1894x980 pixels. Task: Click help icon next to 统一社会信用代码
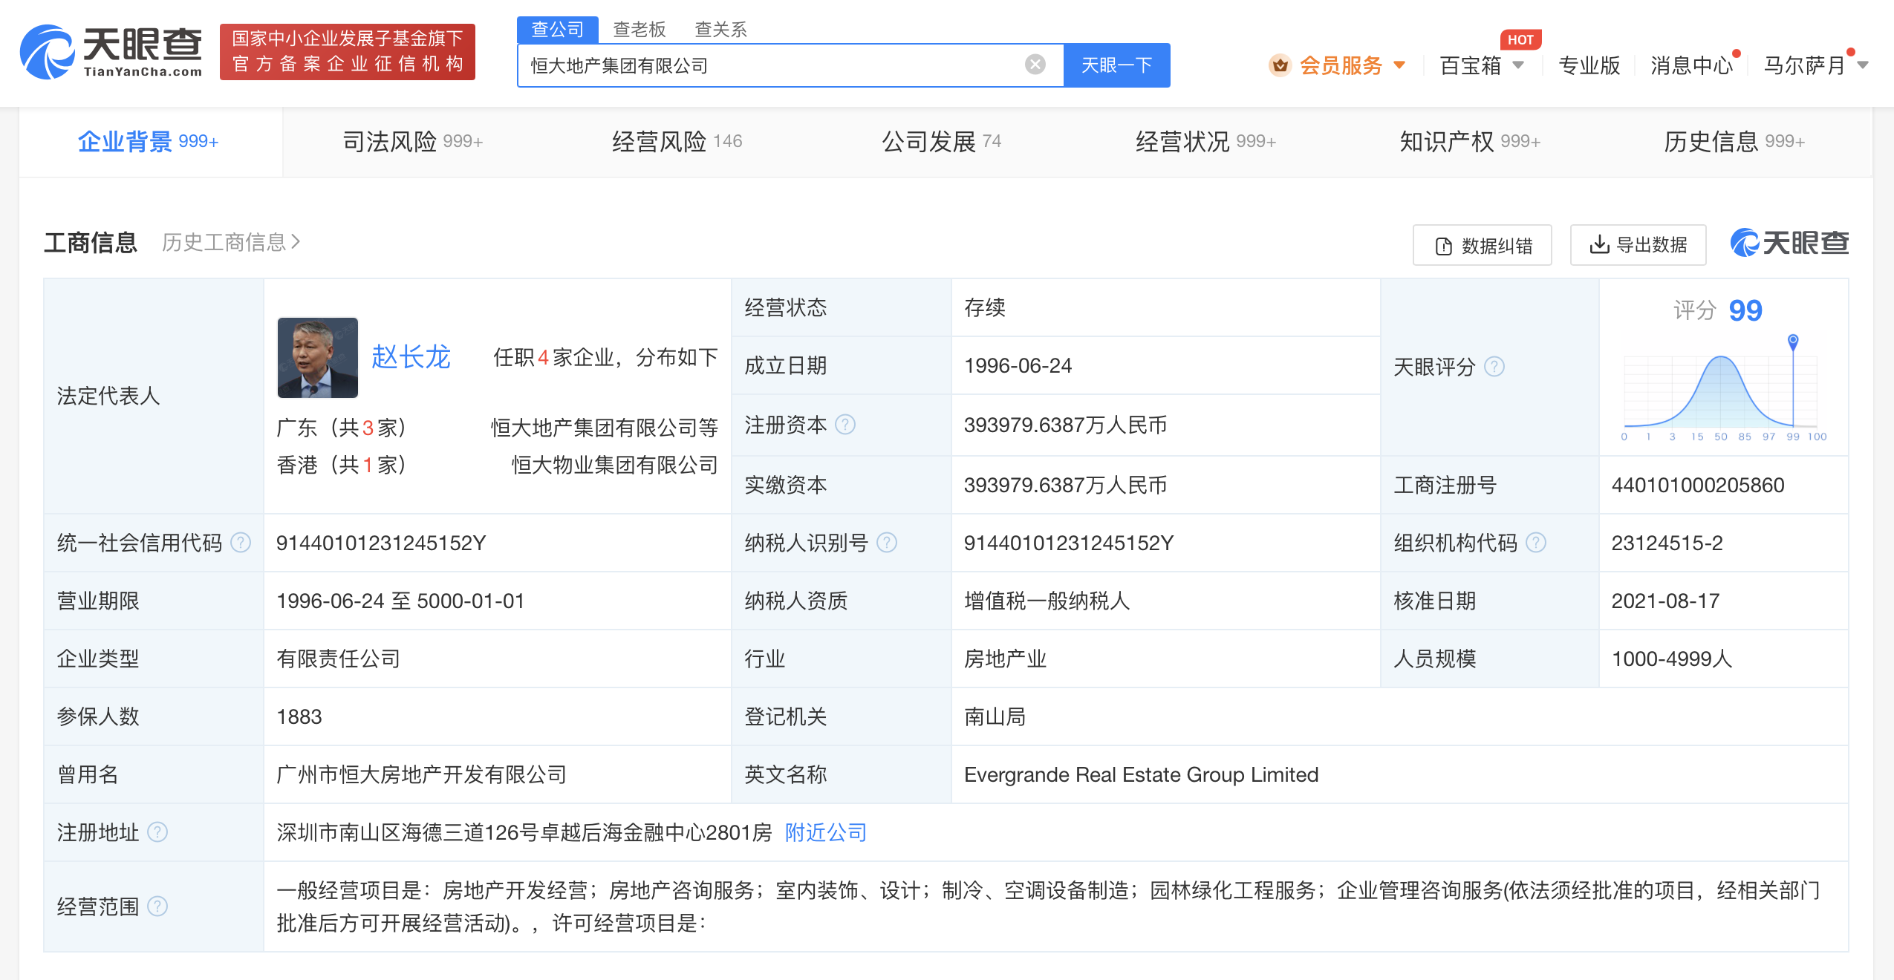[x=241, y=543]
